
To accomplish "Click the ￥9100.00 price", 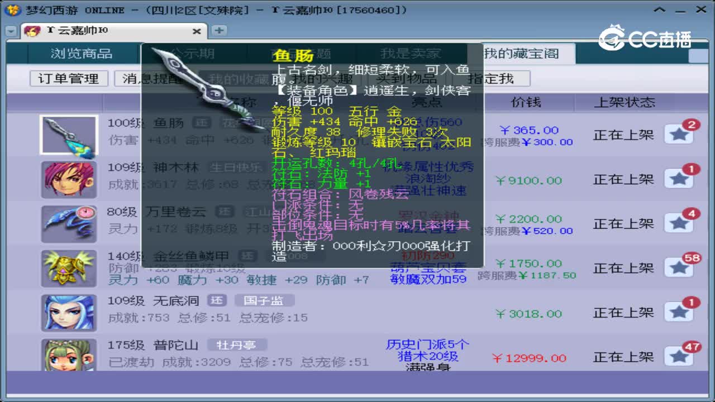I will coord(528,180).
